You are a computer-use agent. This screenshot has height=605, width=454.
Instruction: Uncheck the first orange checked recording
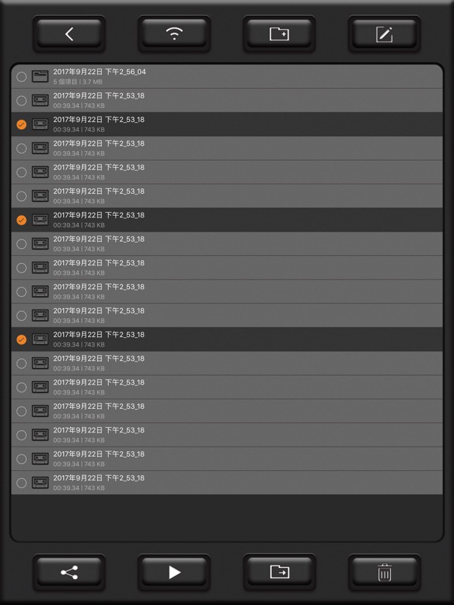point(21,124)
